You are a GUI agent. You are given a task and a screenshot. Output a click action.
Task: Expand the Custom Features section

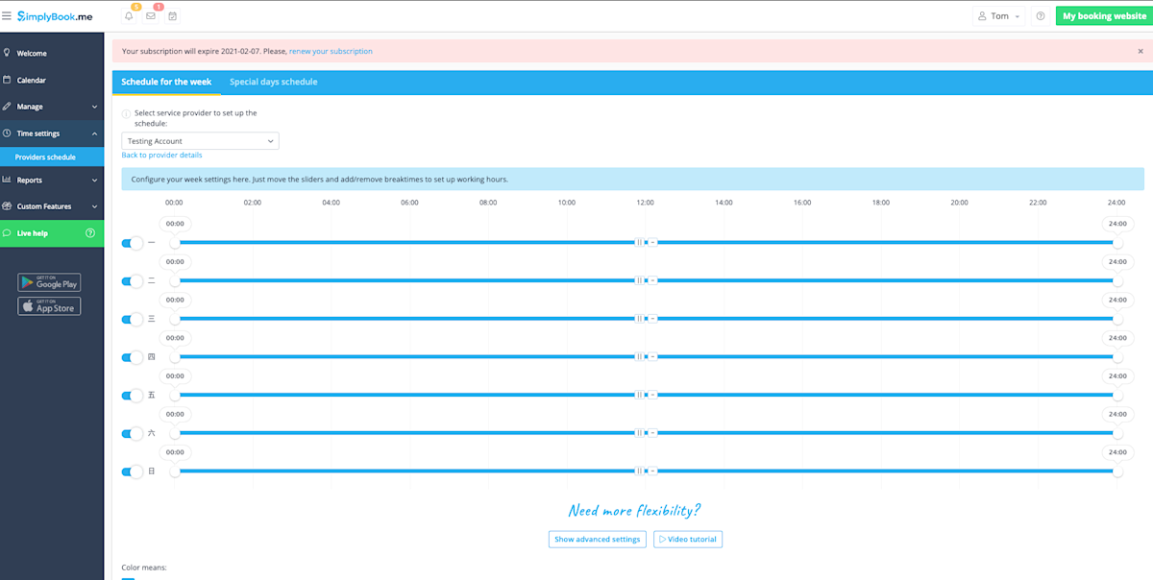[52, 206]
